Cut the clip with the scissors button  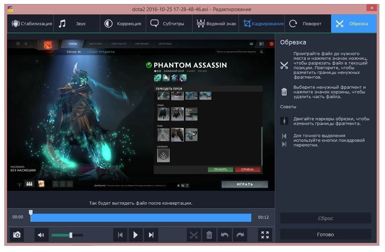(x=194, y=235)
